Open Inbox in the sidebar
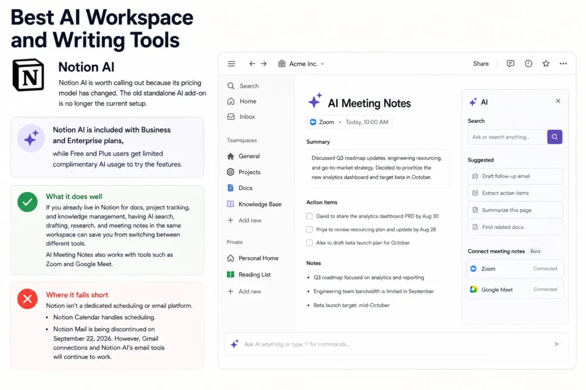The height and width of the screenshot is (390, 586). 241,116
